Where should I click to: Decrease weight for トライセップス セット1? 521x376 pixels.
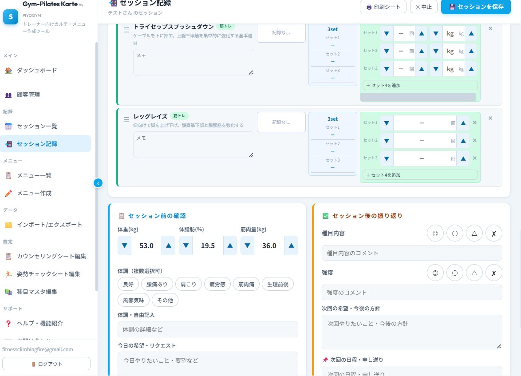(x=436, y=33)
